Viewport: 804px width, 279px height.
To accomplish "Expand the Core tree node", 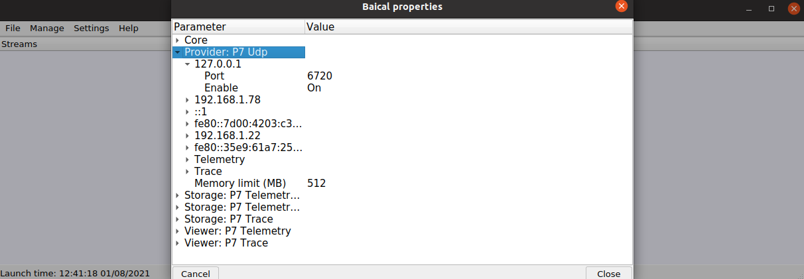I will tap(177, 40).
